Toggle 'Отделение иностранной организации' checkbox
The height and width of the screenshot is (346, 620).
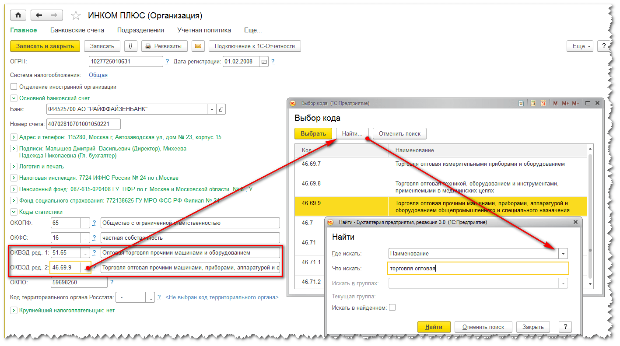14,87
